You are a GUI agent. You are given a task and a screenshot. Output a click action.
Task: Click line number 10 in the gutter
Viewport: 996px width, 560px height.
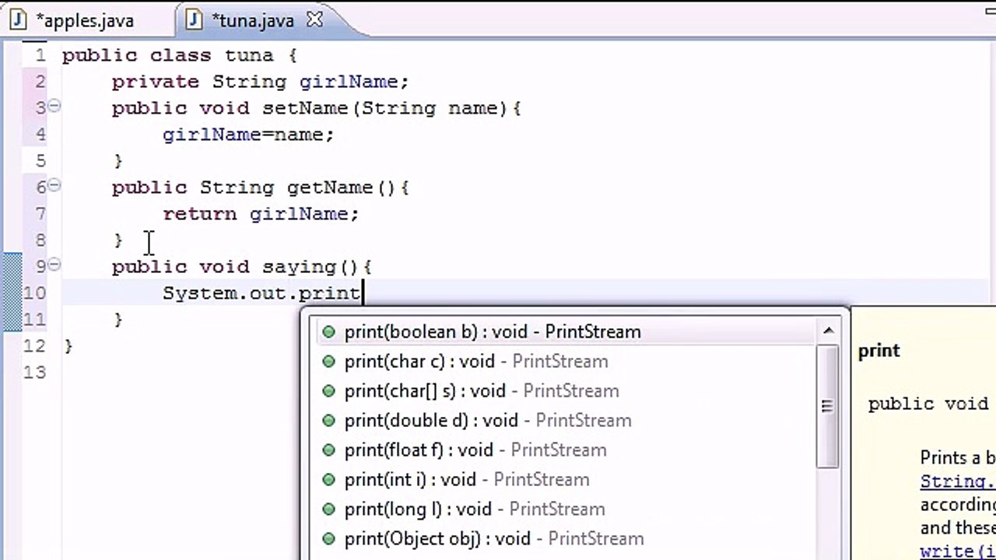pos(35,293)
